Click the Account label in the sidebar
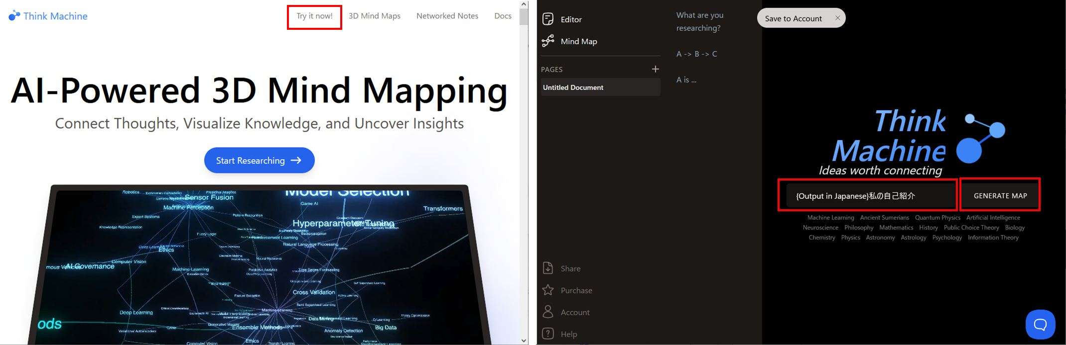Image resolution: width=1066 pixels, height=345 pixels. (x=575, y=312)
